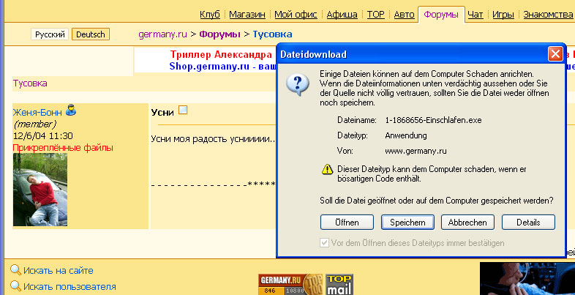Image resolution: width=575 pixels, height=295 pixels.
Task: Click the GERMANY.RU TOP100 counter badge
Action: click(291, 284)
